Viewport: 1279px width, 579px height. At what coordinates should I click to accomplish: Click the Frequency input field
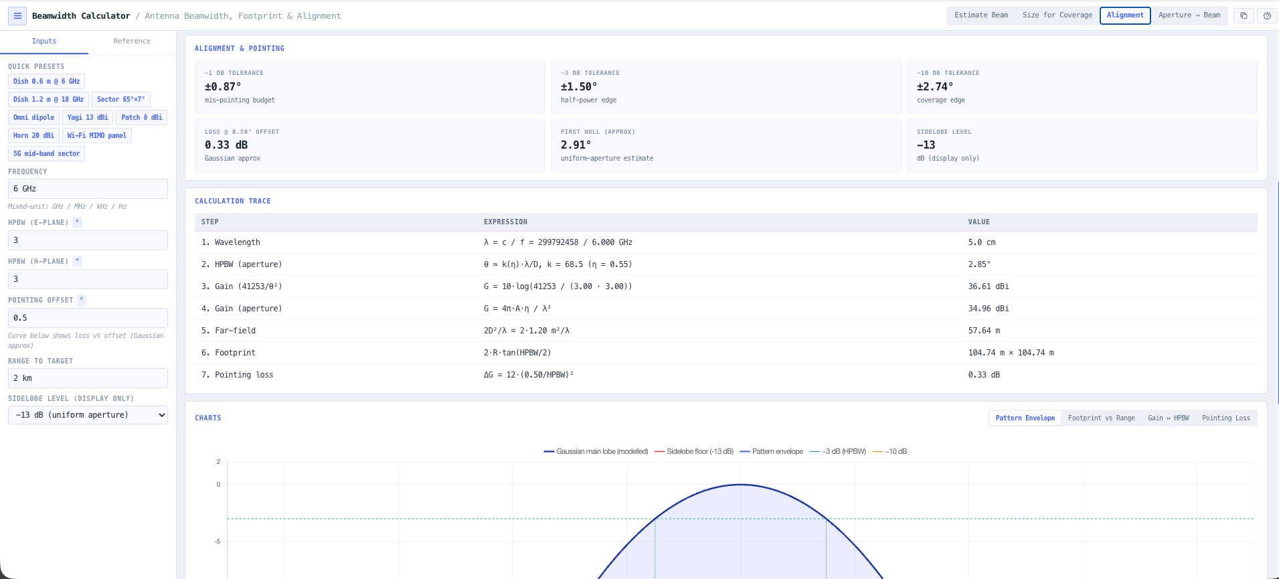pos(88,189)
